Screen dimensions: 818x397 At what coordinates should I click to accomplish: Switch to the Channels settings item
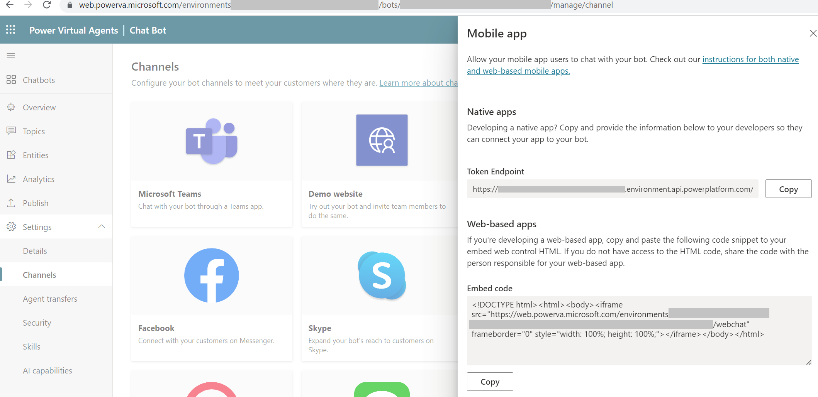[x=39, y=275]
